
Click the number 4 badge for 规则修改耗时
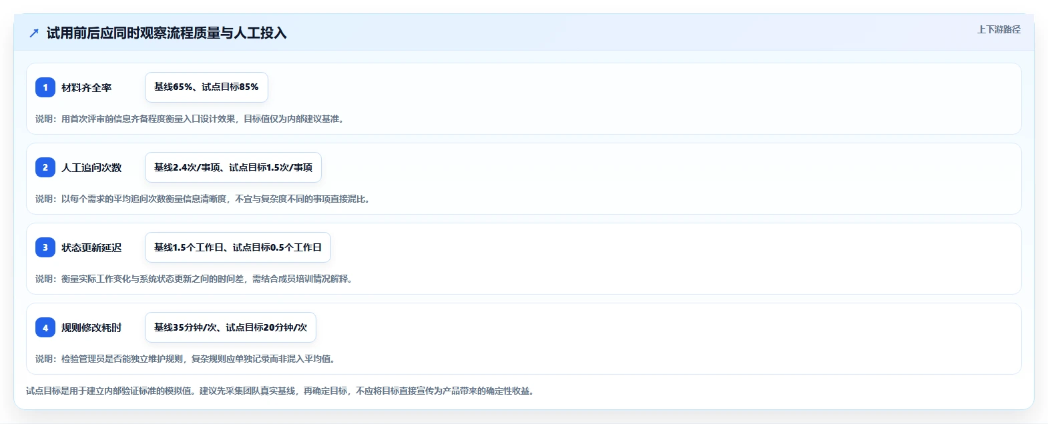pos(45,327)
